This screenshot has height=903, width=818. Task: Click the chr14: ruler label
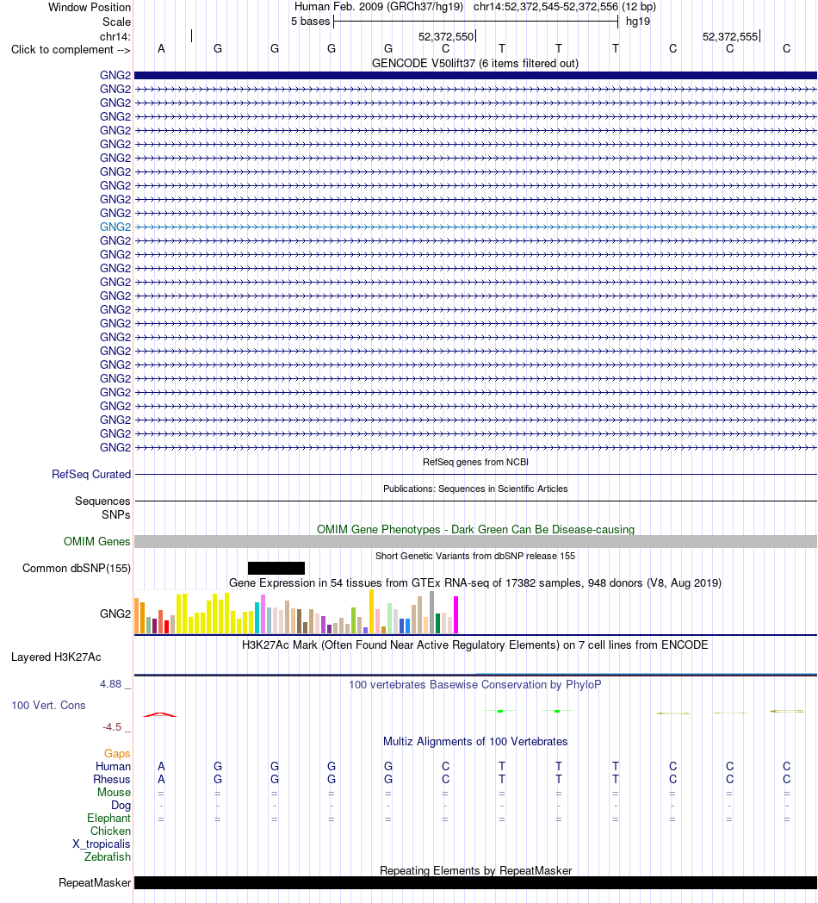click(x=115, y=36)
